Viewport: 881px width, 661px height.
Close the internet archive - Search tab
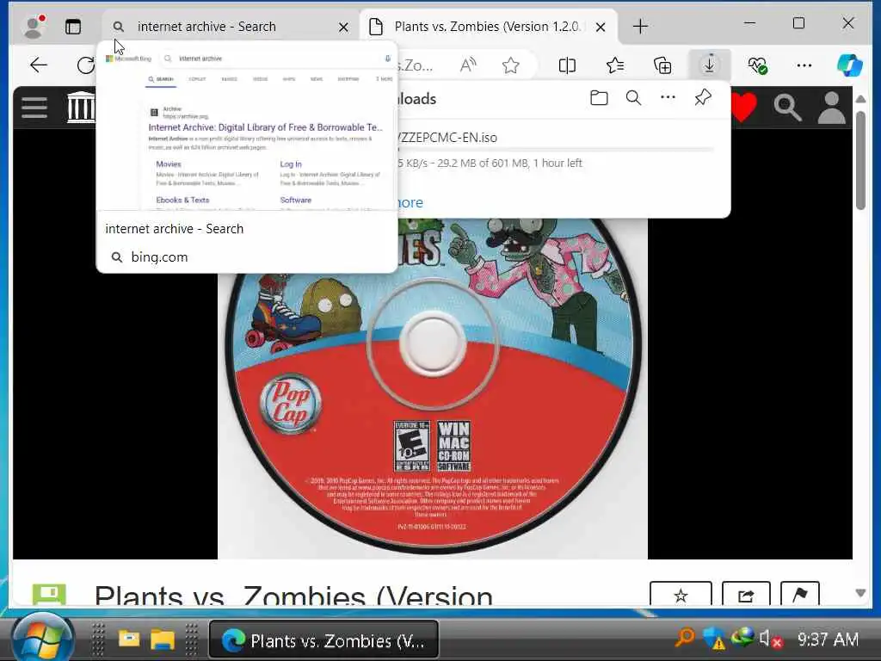pos(343,27)
